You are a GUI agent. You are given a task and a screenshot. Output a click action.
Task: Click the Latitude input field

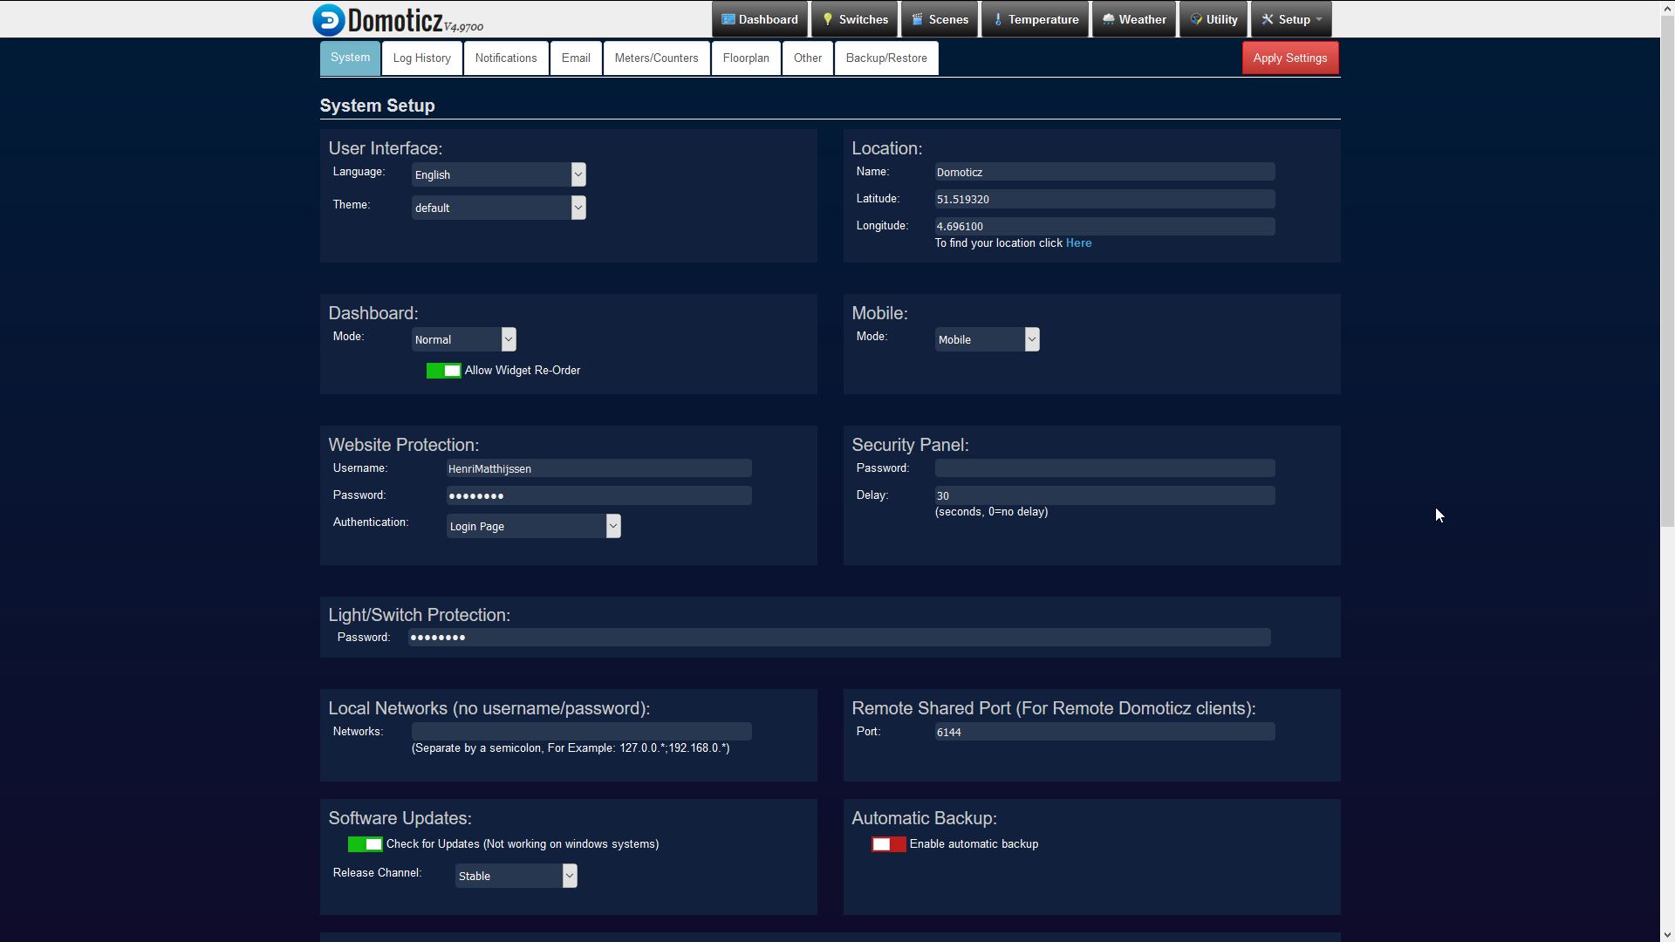click(1104, 200)
